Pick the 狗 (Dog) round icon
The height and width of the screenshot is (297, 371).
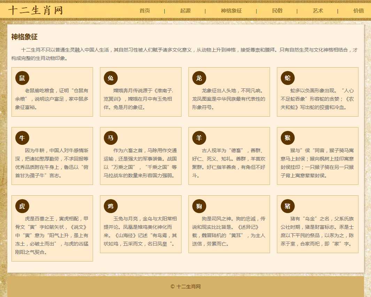[x=199, y=206]
